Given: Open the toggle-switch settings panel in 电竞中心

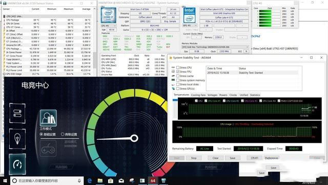Looking at the screenshot, I should point(17,113).
